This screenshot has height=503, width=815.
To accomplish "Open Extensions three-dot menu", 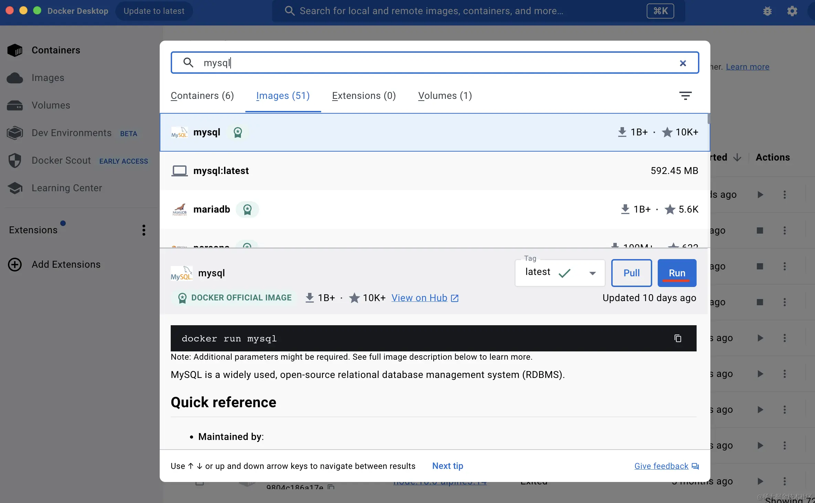I will [x=144, y=230].
